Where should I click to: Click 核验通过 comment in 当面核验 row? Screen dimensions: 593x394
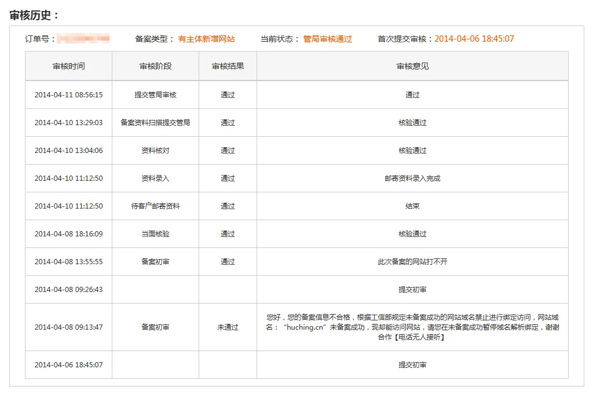tap(412, 234)
